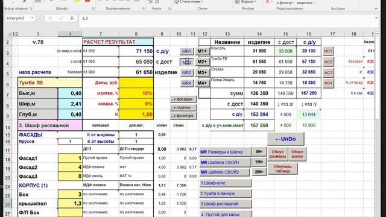Open the Шрифт group dialog launcher
Viewport: 386px width, 217px height.
click(93, 8)
